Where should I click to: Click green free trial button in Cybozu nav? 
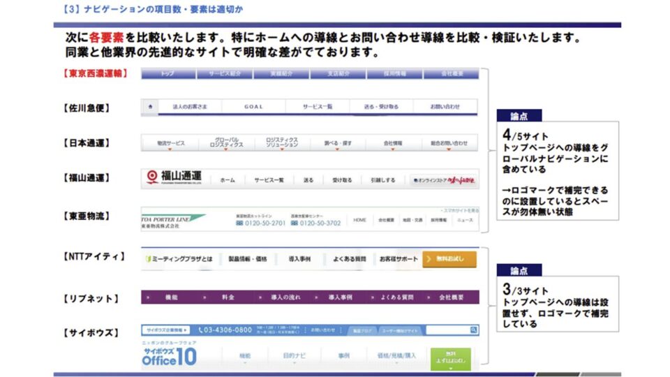coord(451,359)
